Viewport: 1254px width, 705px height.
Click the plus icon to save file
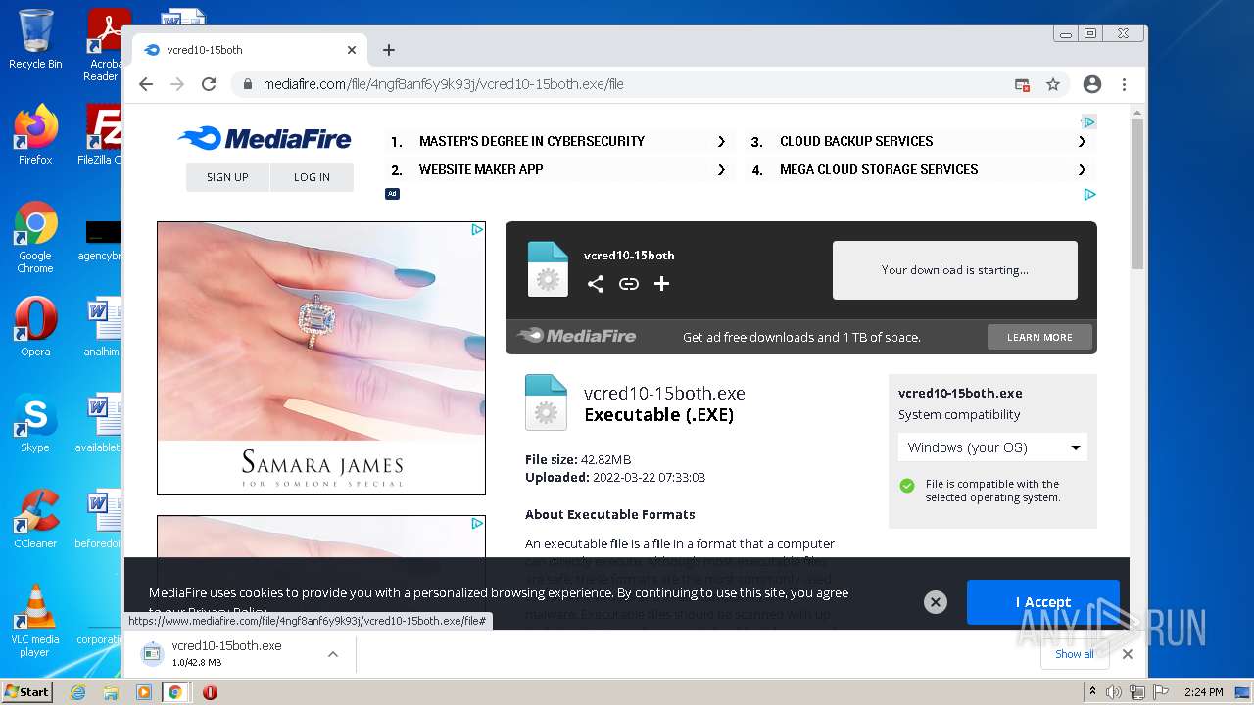tap(662, 284)
